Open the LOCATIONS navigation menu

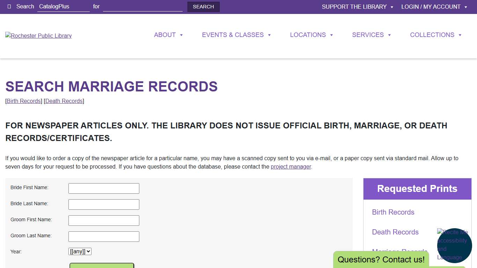(x=308, y=35)
